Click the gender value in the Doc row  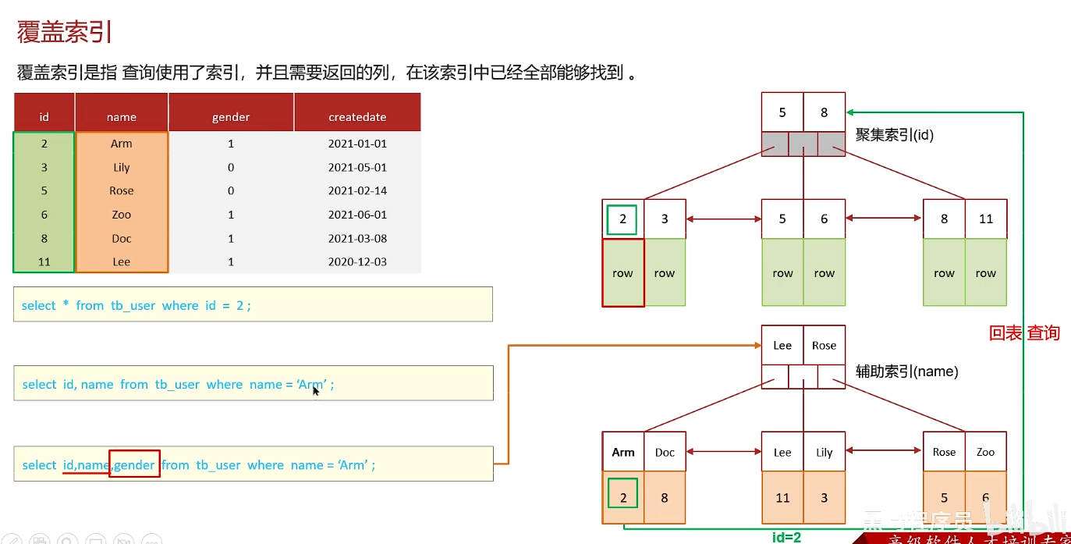231,238
